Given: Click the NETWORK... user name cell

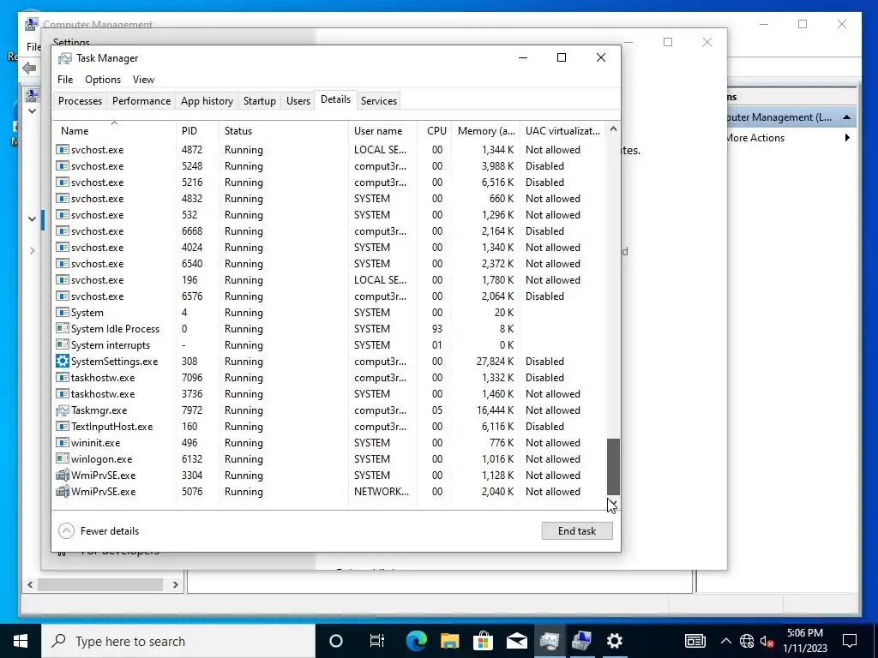Looking at the screenshot, I should point(382,491).
